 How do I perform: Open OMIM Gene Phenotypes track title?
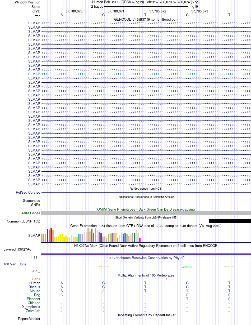point(146,209)
